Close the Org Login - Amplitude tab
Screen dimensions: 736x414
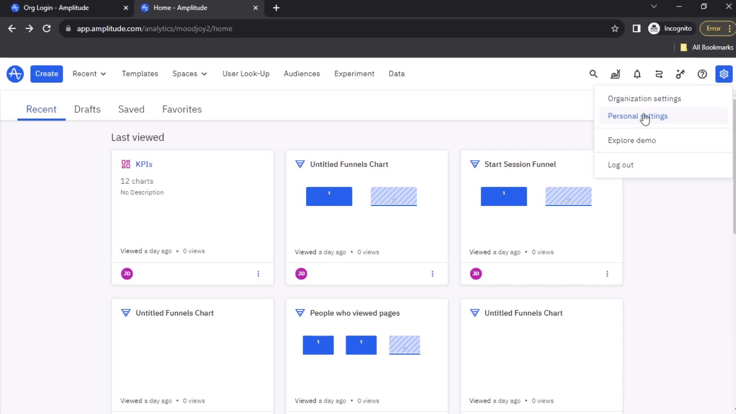click(126, 8)
